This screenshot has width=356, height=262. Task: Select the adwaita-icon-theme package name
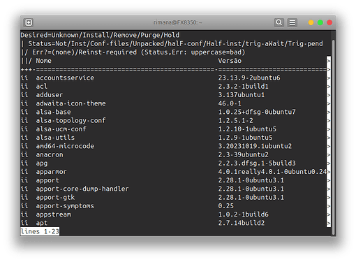pyautogui.click(x=71, y=103)
